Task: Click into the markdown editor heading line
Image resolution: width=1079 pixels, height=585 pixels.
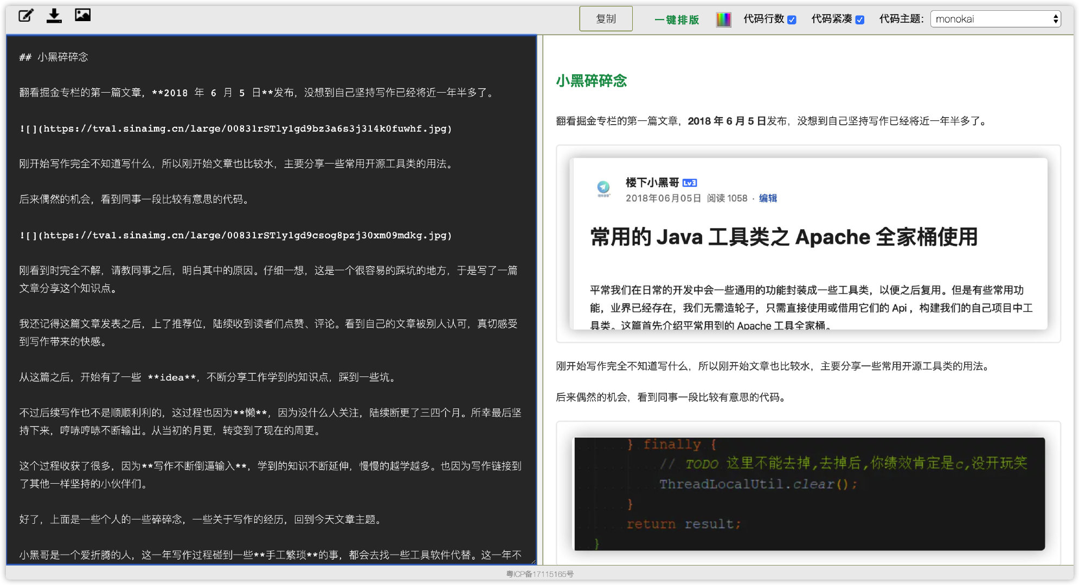Action: pos(62,57)
